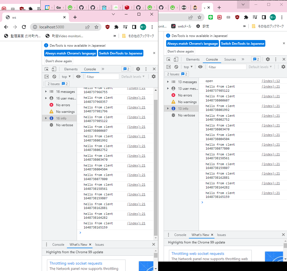Image resolution: width=287 pixels, height=271 pixels.
Task: Click the front console vertical scrollbar
Action: 156,167
